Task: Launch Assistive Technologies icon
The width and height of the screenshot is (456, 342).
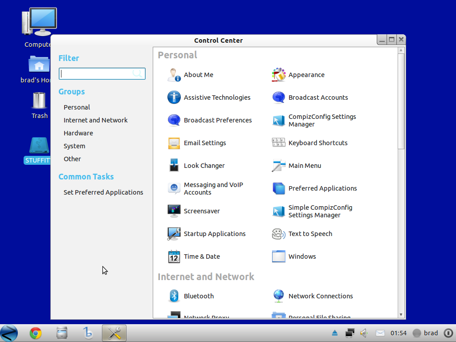Action: tap(174, 98)
